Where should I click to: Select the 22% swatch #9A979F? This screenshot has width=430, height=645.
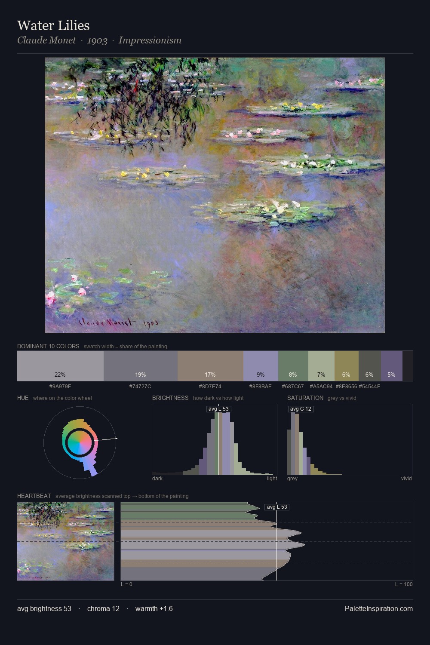(x=60, y=366)
